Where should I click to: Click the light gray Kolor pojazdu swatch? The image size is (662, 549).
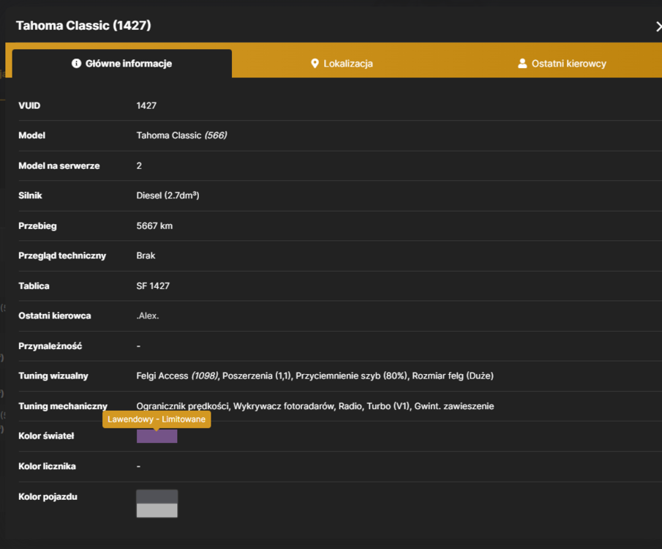coord(157,510)
